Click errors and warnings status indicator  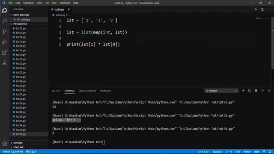point(31,151)
